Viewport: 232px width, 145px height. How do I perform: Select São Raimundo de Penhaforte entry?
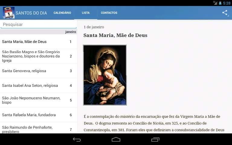39,128
